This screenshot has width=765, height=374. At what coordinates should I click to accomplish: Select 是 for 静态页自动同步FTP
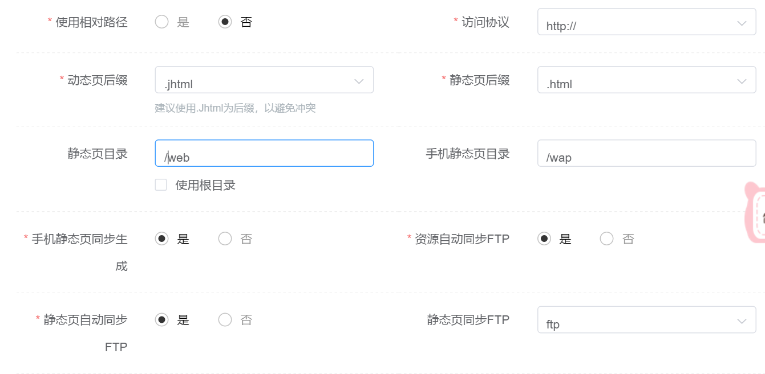point(162,320)
